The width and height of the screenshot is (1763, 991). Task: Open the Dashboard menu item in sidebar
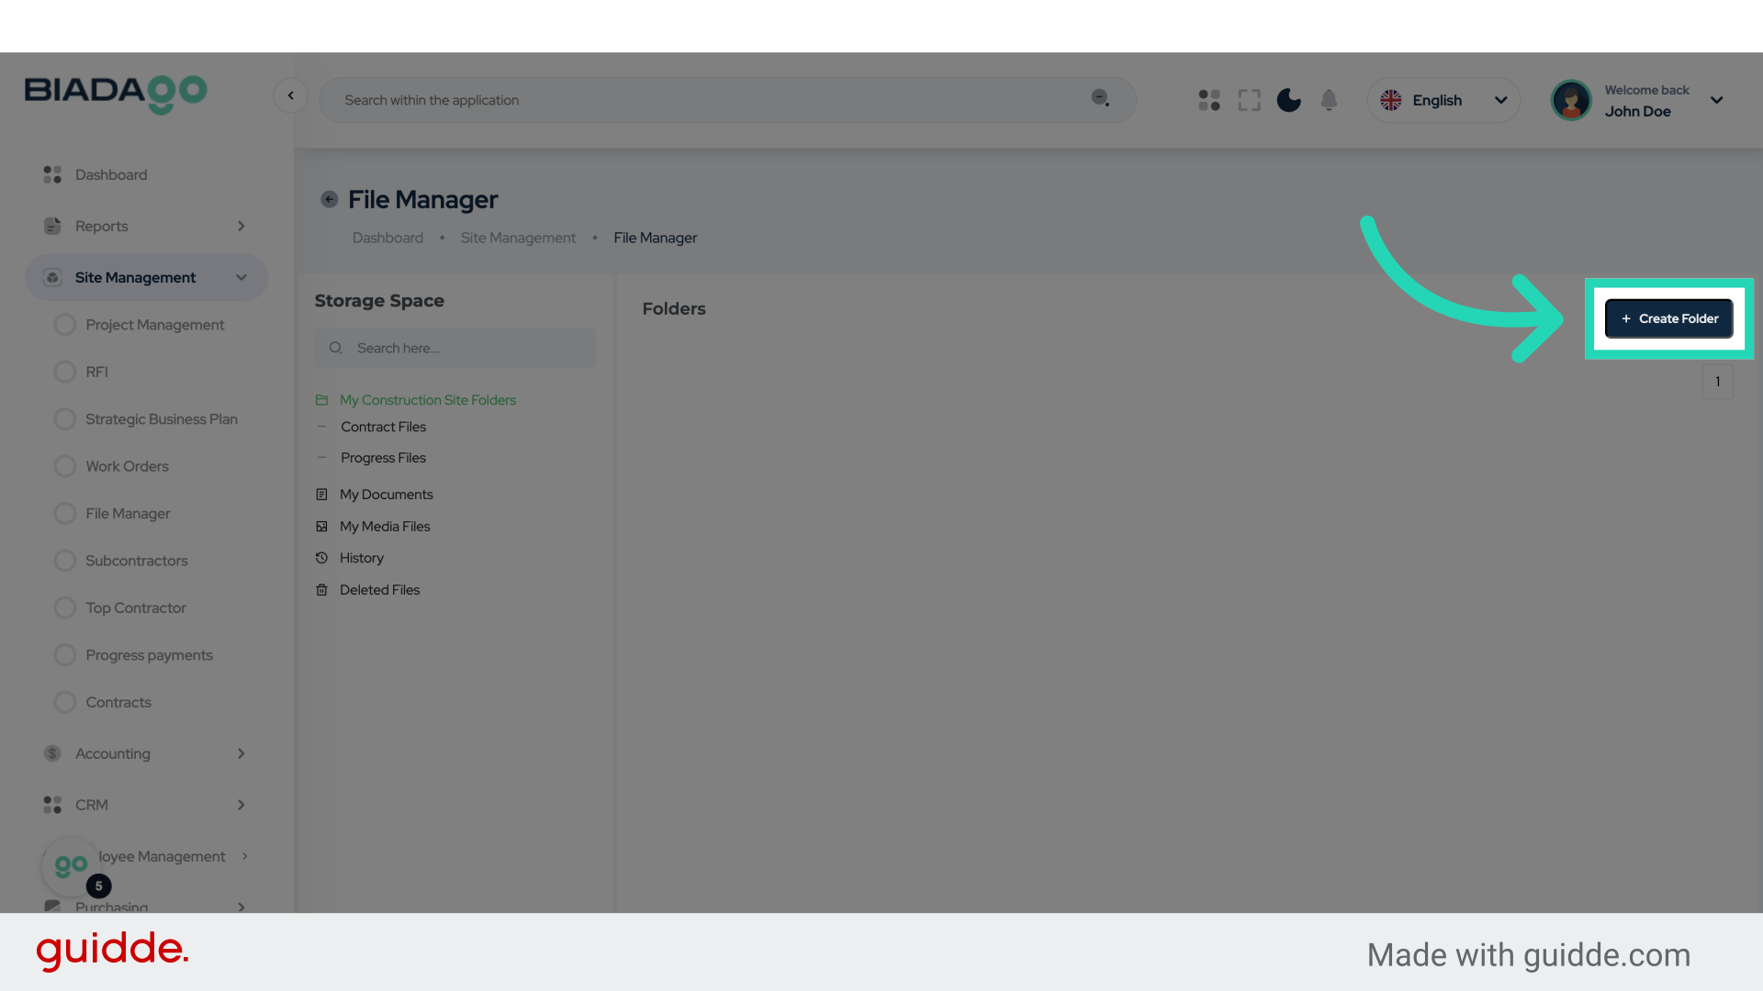pyautogui.click(x=112, y=174)
